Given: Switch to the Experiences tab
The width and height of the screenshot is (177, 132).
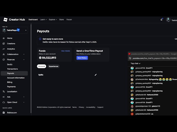Looking at the screenshot, I should pos(53,66).
